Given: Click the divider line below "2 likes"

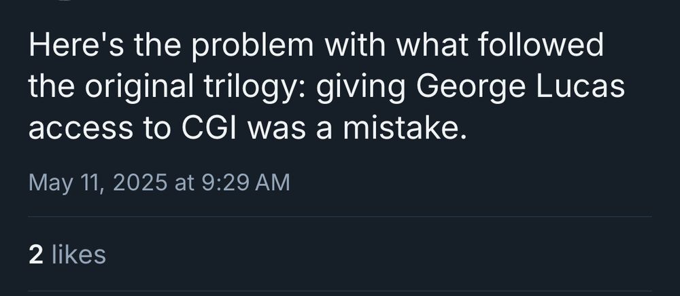Looking at the screenshot, I should (x=340, y=292).
